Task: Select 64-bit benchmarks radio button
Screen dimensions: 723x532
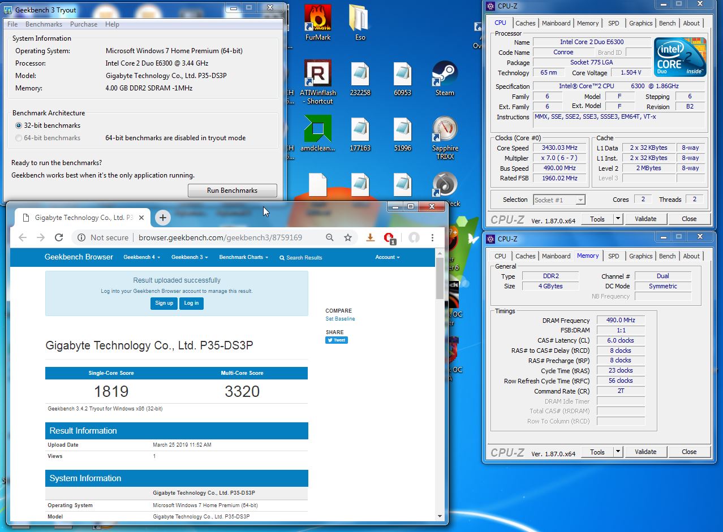Action: click(x=19, y=138)
